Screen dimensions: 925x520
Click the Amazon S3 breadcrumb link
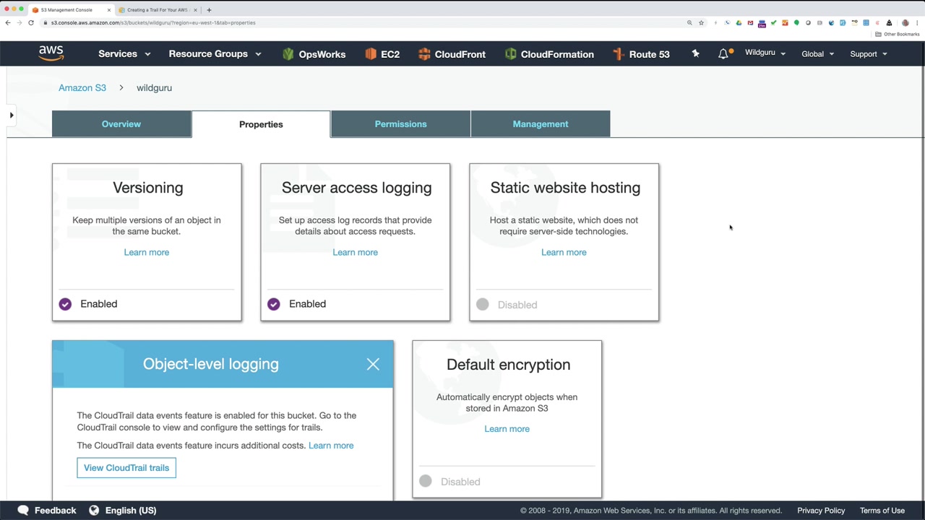pos(82,87)
